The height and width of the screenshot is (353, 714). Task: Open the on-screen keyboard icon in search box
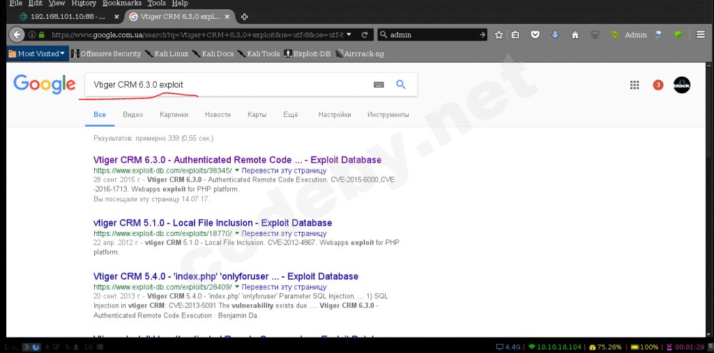(379, 85)
